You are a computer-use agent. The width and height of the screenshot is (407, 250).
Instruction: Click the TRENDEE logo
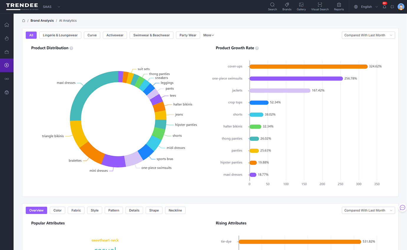tap(22, 6)
